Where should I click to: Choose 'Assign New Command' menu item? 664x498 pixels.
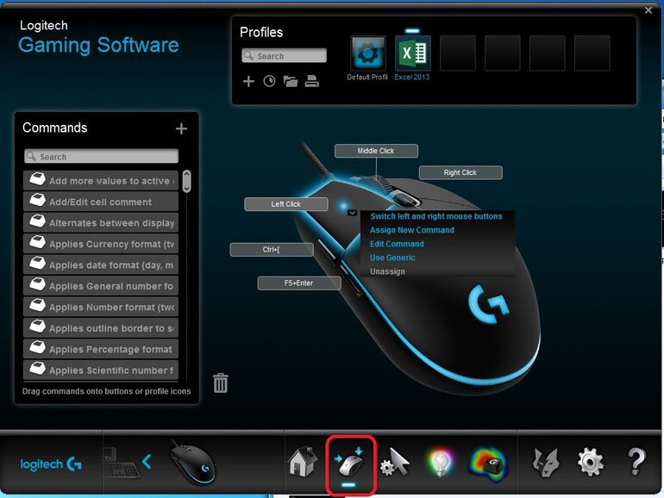coord(412,230)
